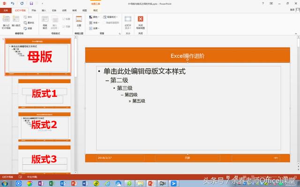Image resolution: width=300 pixels, height=187 pixels.
Task: Switch to the Review (审阅) tab
Action: [75, 10]
